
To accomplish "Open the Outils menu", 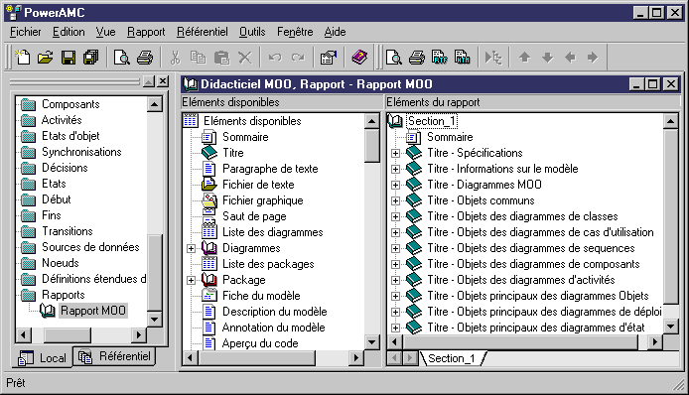I will tap(252, 32).
